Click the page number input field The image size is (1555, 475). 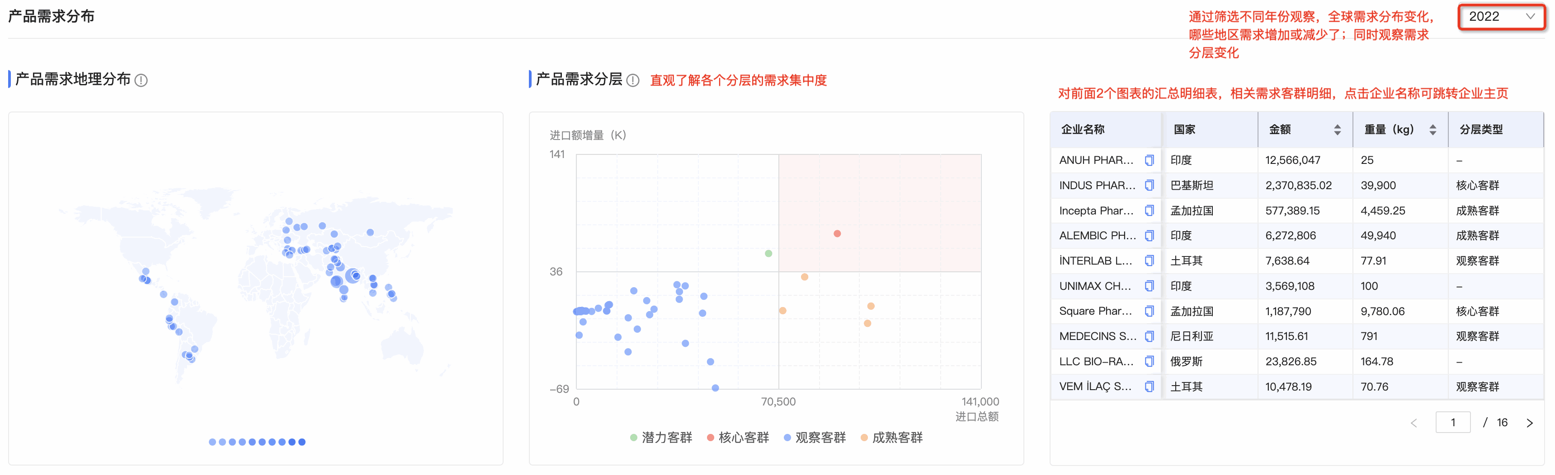[x=1452, y=423]
